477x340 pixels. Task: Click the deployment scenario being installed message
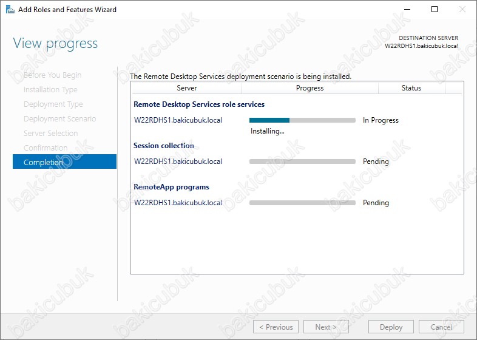click(x=241, y=76)
